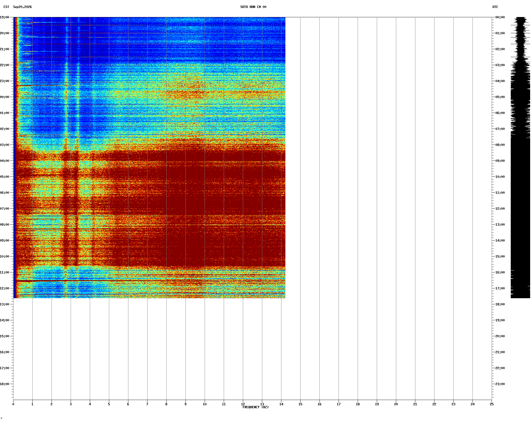Click the 03:00 CST time marker
The height and width of the screenshot is (421, 532).
(x=5, y=145)
